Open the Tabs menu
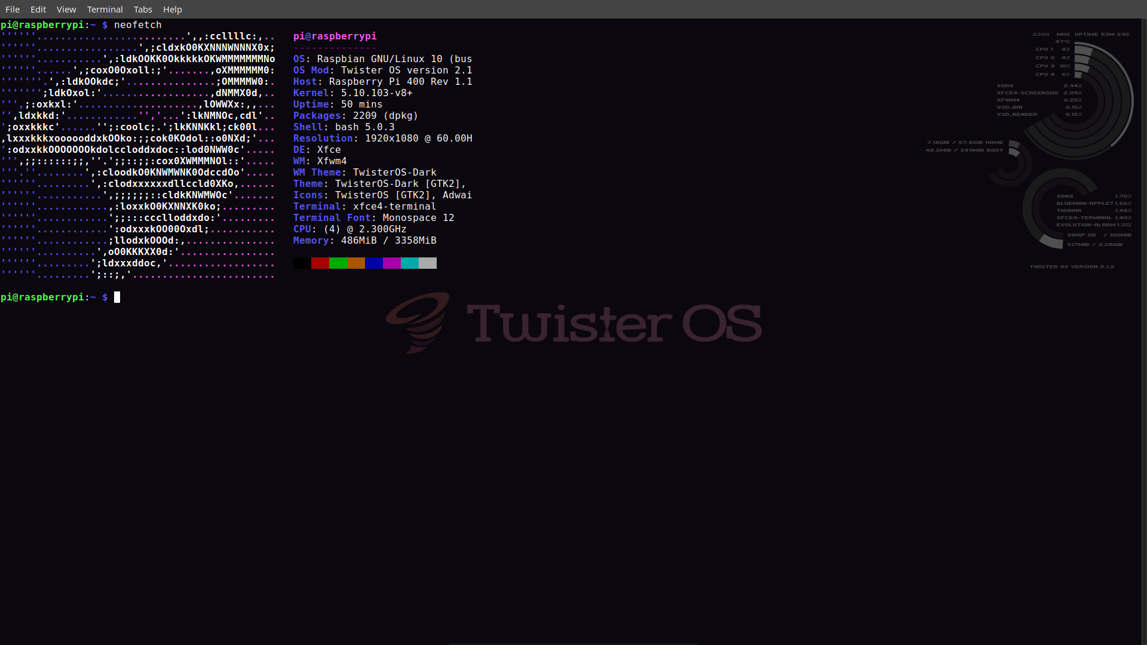The height and width of the screenshot is (645, 1147). pos(143,10)
